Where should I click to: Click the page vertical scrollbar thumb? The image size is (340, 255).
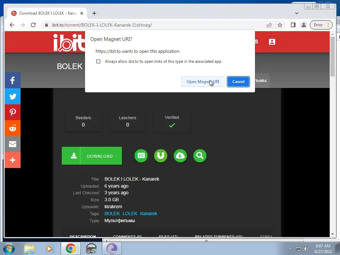pyautogui.click(x=332, y=56)
